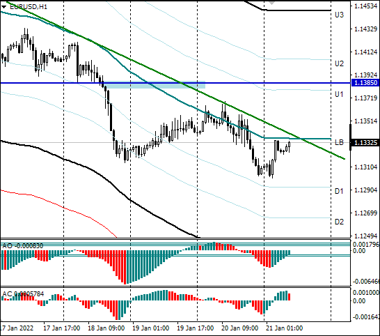Click the LB level label
The height and width of the screenshot is (336, 380).
[x=339, y=142]
